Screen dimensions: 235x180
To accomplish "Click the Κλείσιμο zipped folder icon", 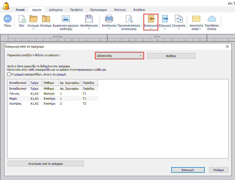I will coord(46,19).
